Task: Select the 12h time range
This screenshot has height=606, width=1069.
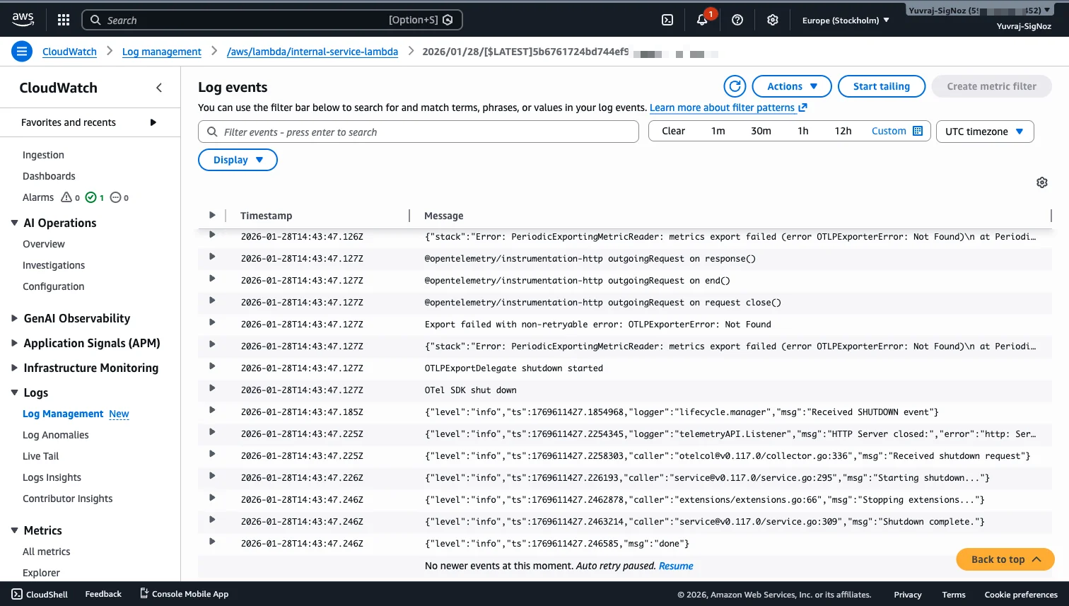Action: pyautogui.click(x=843, y=131)
